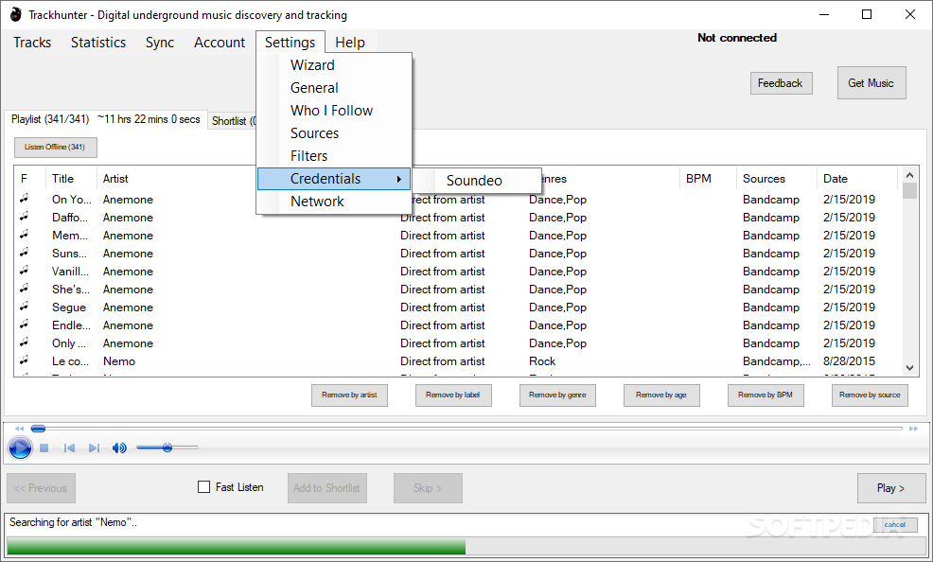Click the music note icon on the 'Only ...' row
Viewport: 933px width, 562px height.
tap(25, 342)
